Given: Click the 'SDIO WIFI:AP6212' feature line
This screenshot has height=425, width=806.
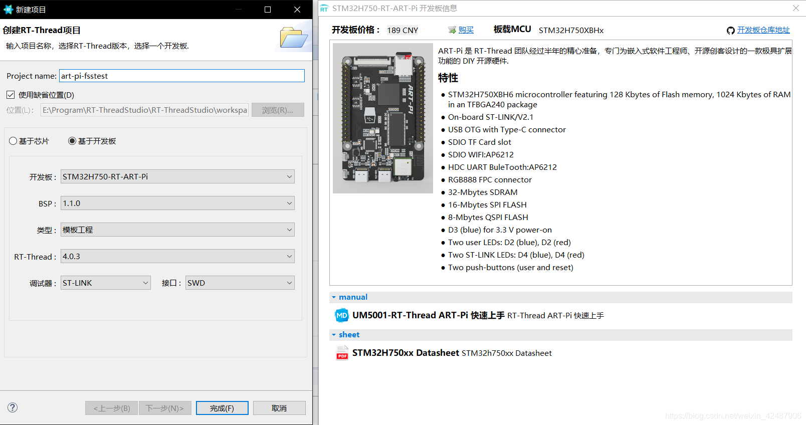Looking at the screenshot, I should pos(481,155).
